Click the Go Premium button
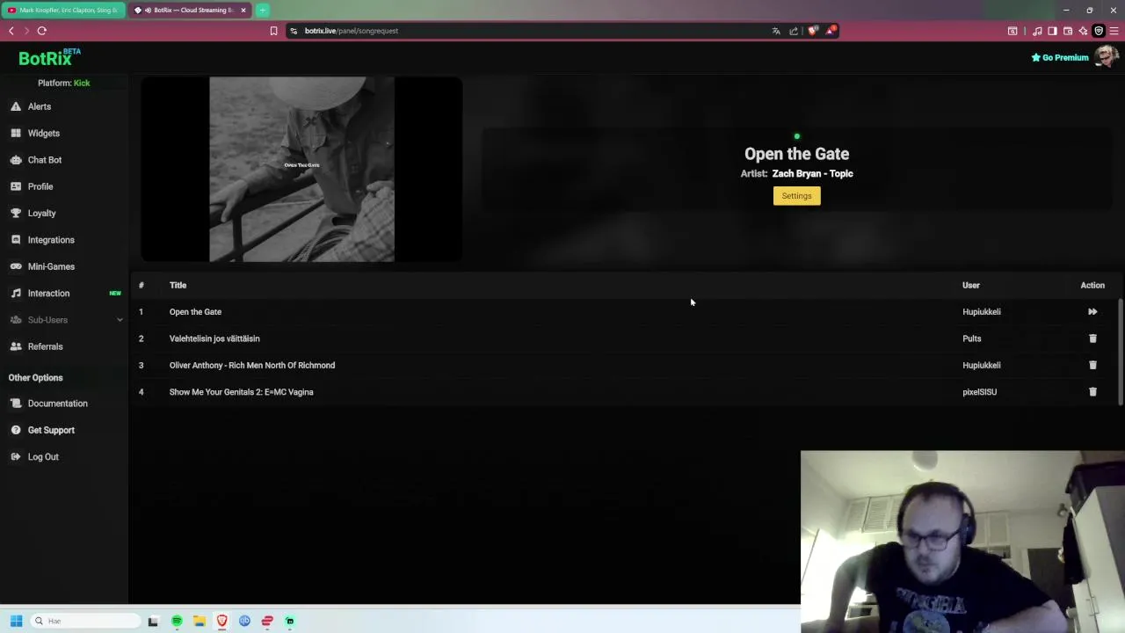The image size is (1125, 633). (x=1060, y=58)
